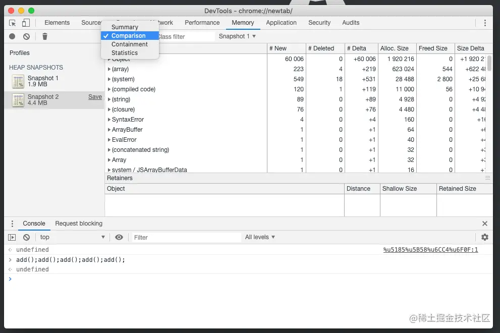The width and height of the screenshot is (500, 333).
Task: Sort by the # Deleted column header
Action: [325, 48]
